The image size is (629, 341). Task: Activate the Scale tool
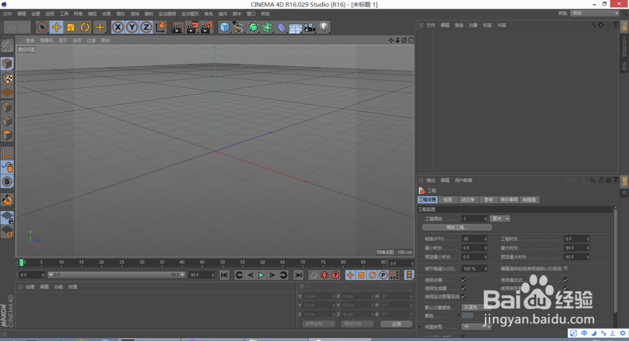click(x=70, y=27)
